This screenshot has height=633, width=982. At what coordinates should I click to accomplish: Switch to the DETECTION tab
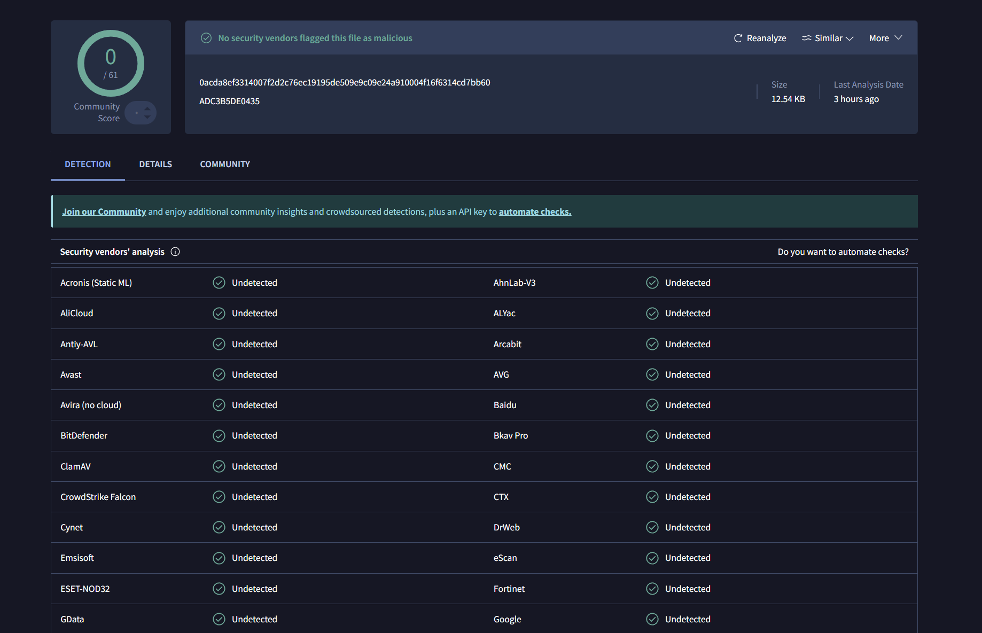[x=88, y=164]
